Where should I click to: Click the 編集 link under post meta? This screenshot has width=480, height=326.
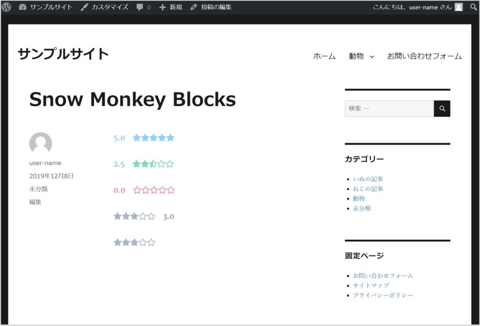tap(35, 202)
